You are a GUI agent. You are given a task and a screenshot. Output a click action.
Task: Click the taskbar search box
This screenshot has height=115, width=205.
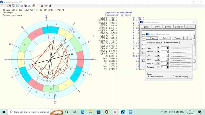coord(36,112)
